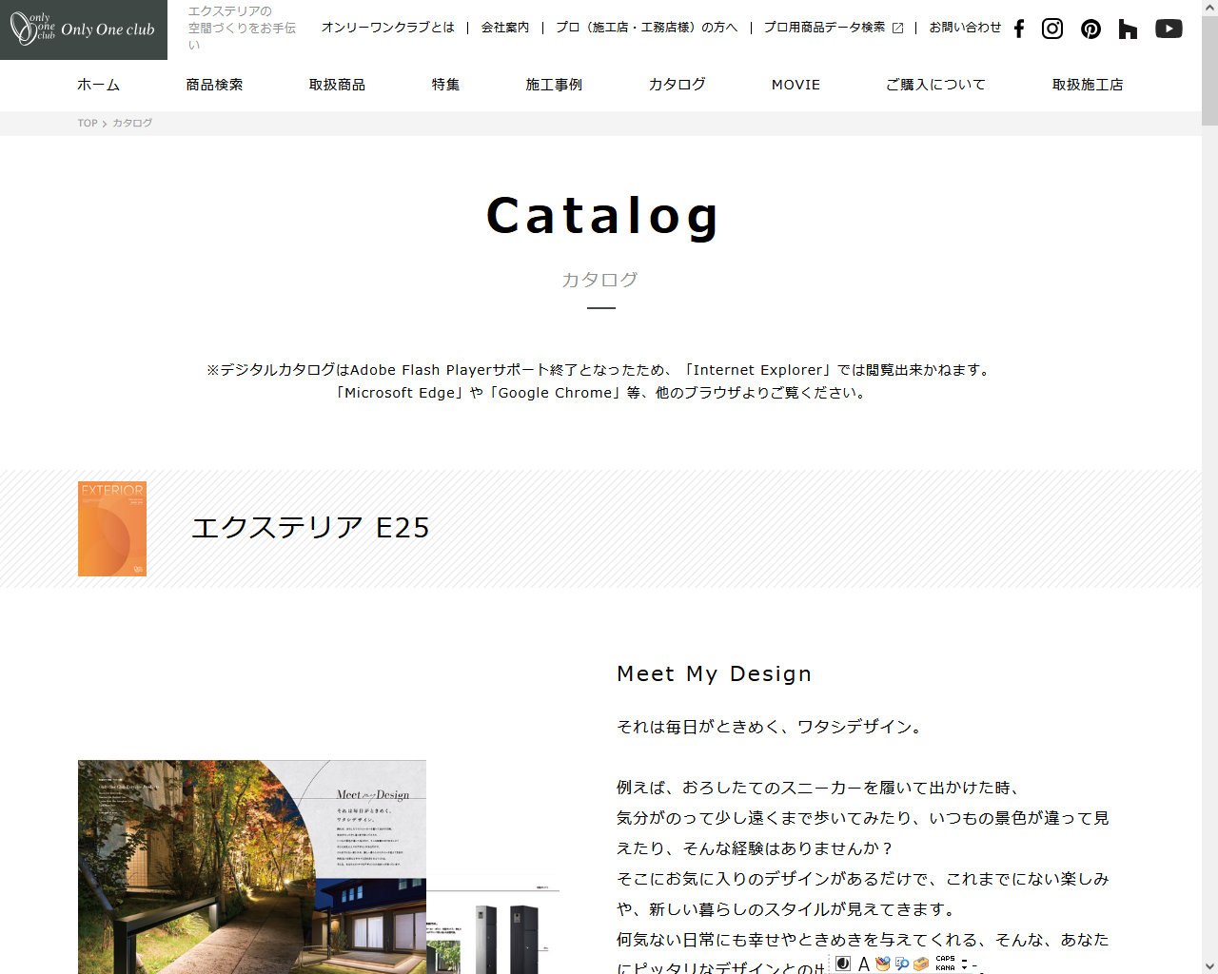Open the Facebook page icon
This screenshot has width=1218, height=974.
pos(1019,29)
